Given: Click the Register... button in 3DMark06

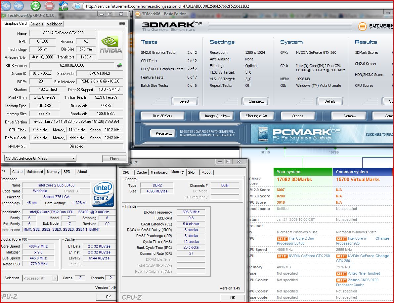Looking at the screenshot, I should click(164, 133).
